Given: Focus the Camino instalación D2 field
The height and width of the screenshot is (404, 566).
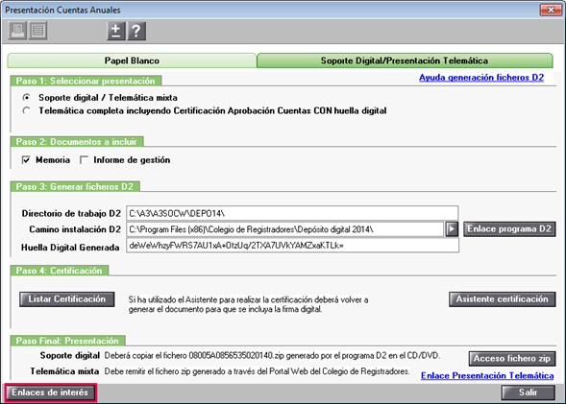Looking at the screenshot, I should [284, 229].
